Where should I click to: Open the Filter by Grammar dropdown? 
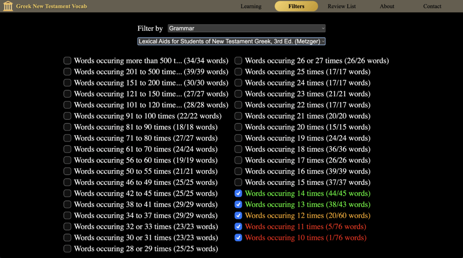click(246, 28)
